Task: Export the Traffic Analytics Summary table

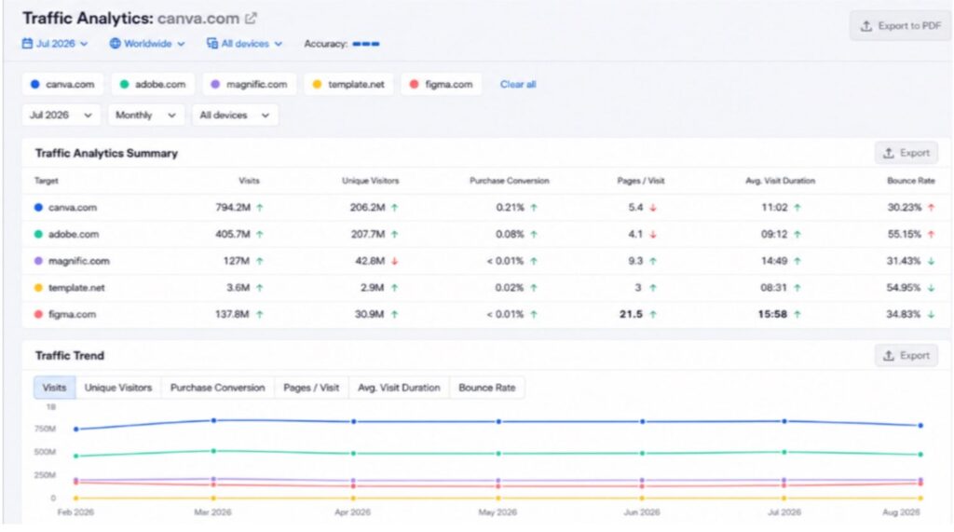Action: point(906,154)
